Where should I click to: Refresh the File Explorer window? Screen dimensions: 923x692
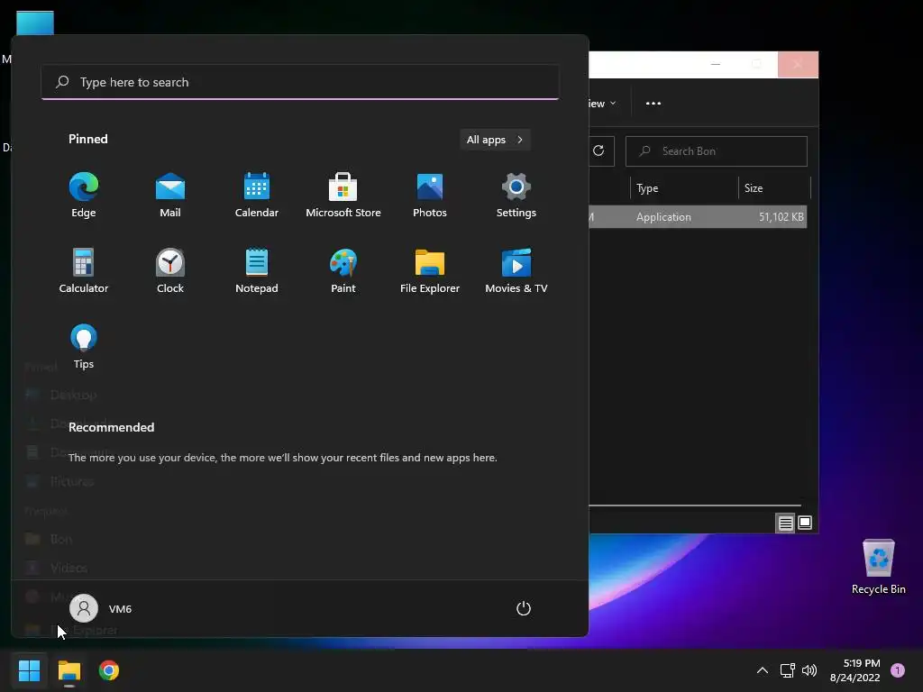pyautogui.click(x=599, y=150)
